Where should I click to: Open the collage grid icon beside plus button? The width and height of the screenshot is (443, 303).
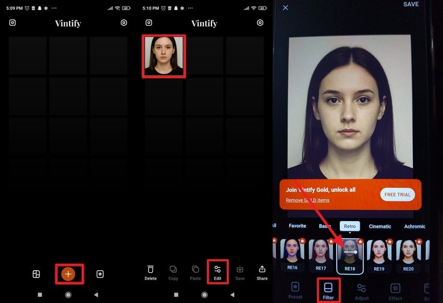(36, 274)
